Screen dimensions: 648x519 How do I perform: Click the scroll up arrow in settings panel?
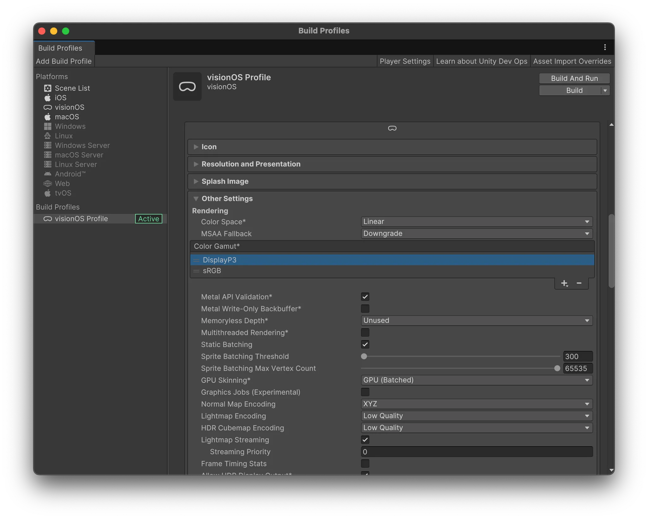point(611,125)
